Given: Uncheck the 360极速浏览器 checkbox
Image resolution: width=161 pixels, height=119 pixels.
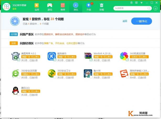Looking at the screenshot, I should click(x=127, y=60).
